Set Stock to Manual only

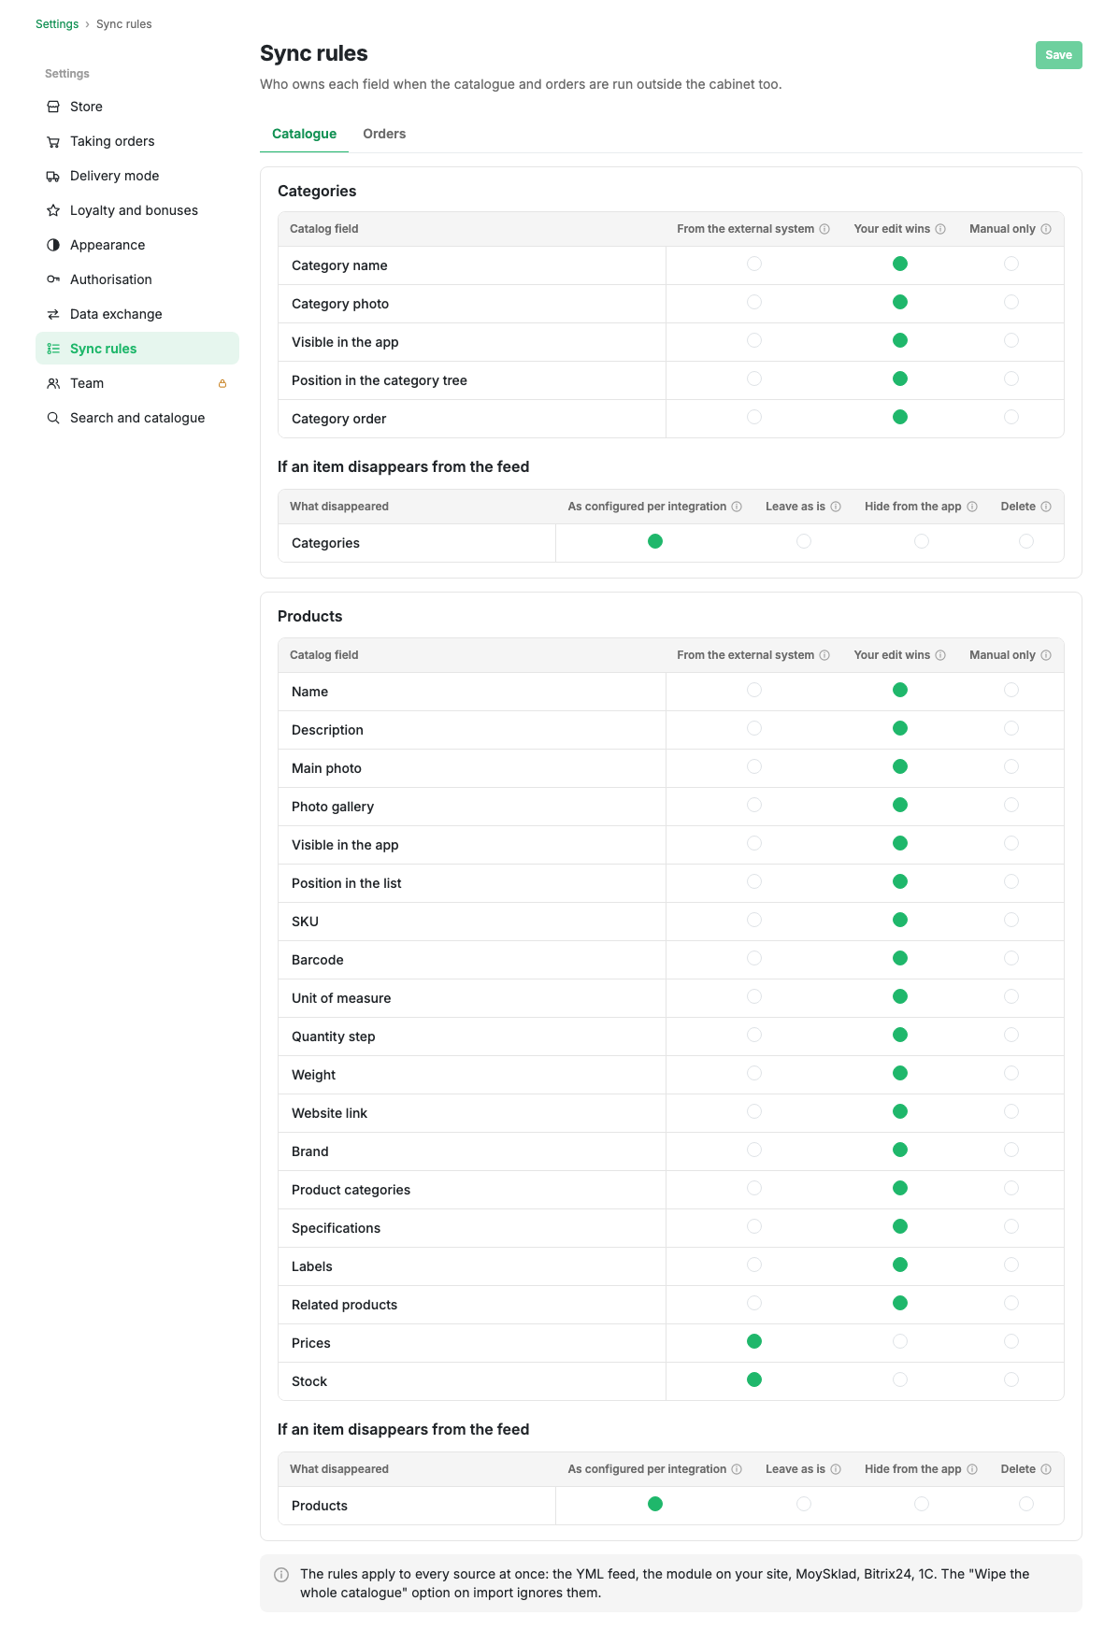(1011, 1380)
